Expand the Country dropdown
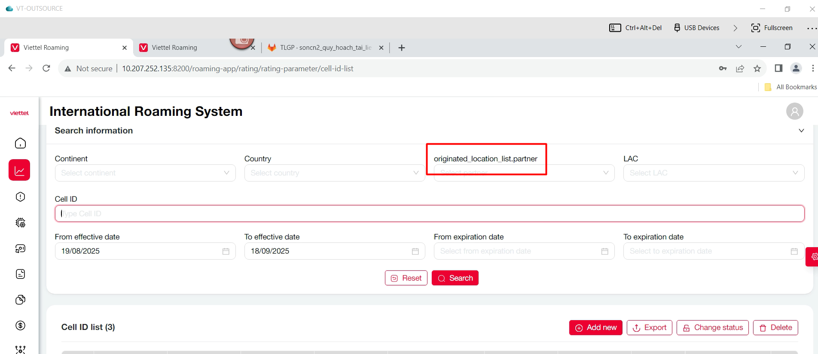Screen dimensions: 818x354 coord(334,173)
